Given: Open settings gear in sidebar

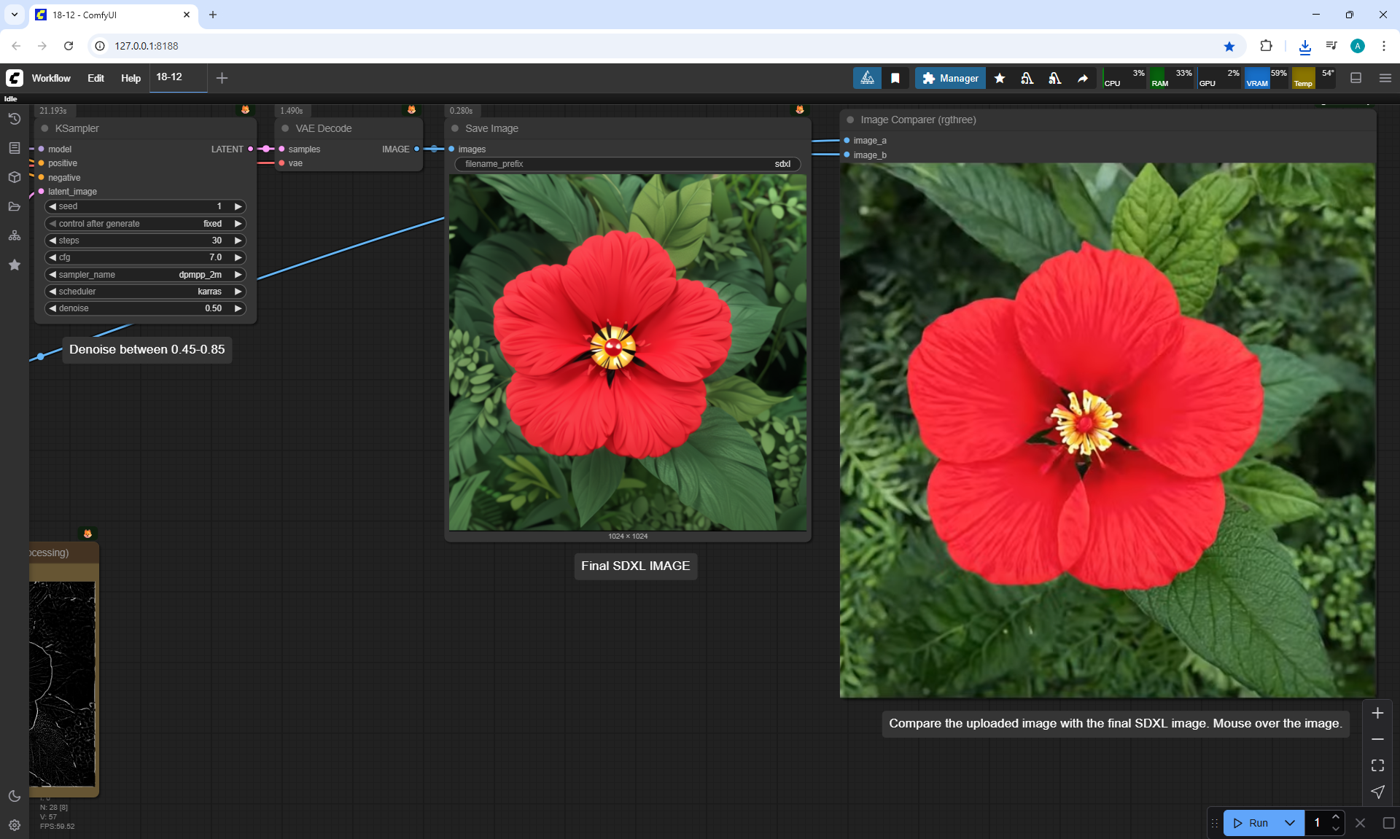Looking at the screenshot, I should pos(15,825).
